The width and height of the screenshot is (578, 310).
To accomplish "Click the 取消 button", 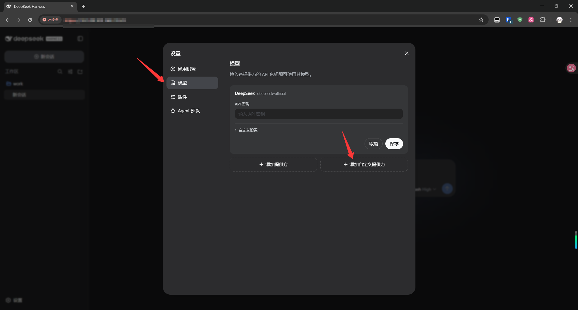I will coord(373,144).
